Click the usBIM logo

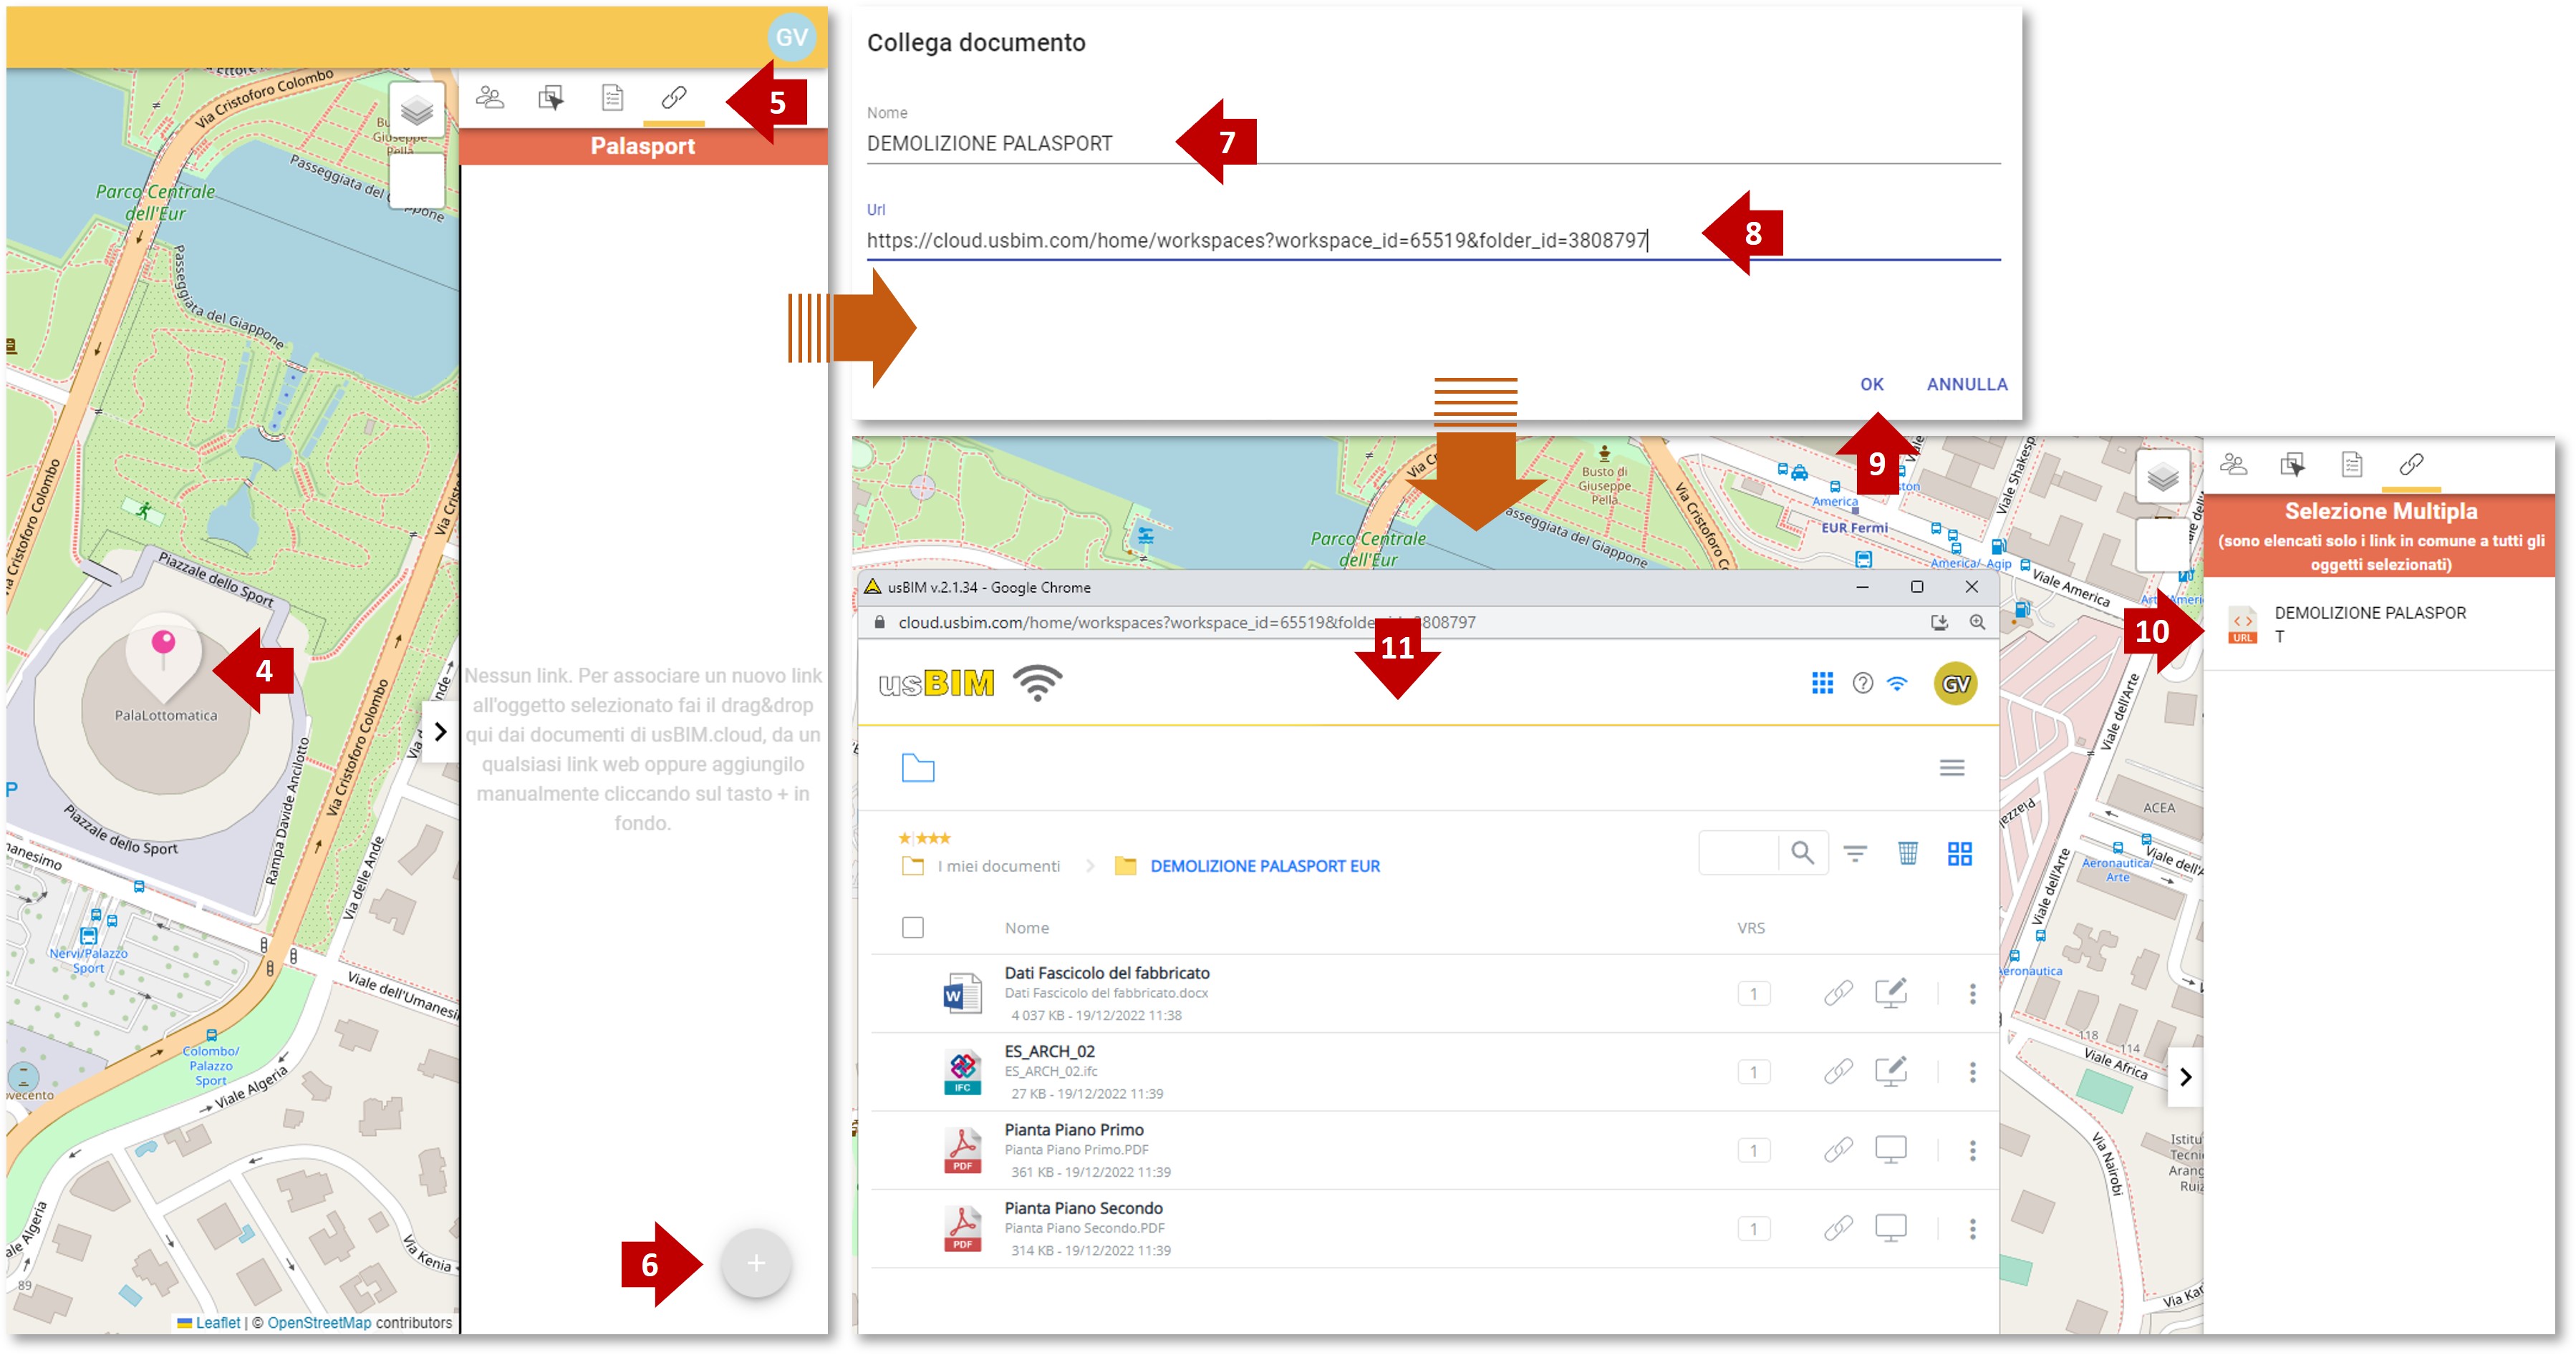(x=936, y=684)
